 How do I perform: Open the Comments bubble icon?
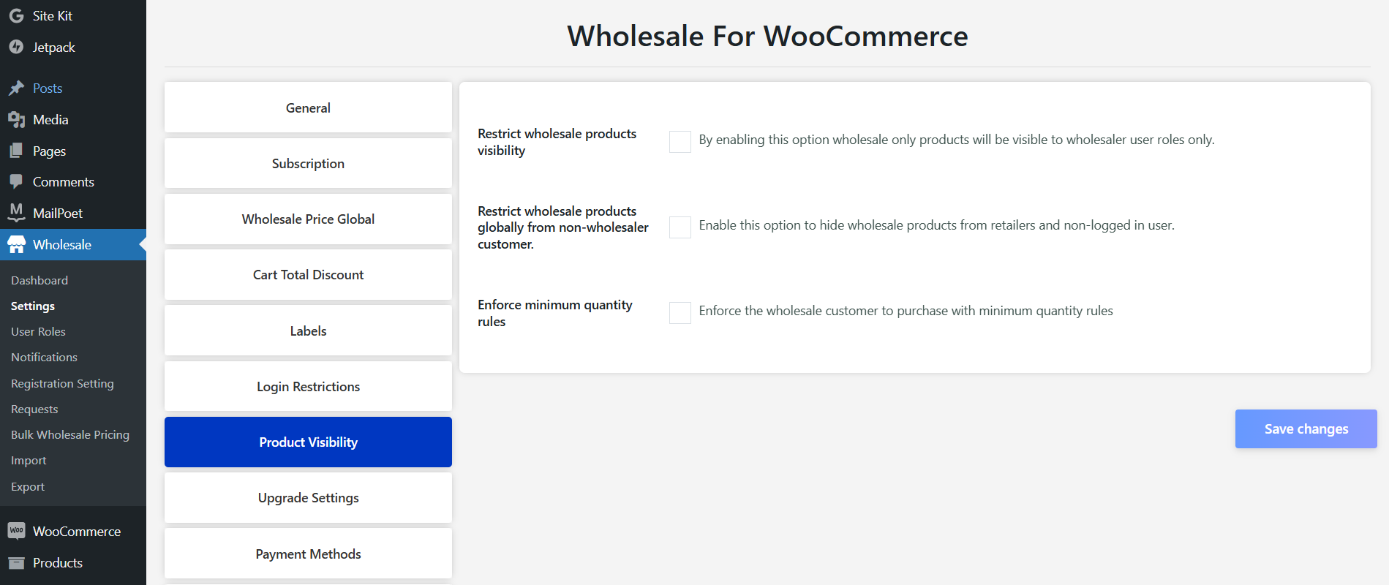point(16,181)
